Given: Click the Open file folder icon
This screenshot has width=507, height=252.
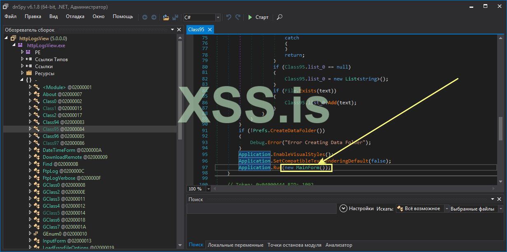Looking at the screenshot, I should 166,17.
